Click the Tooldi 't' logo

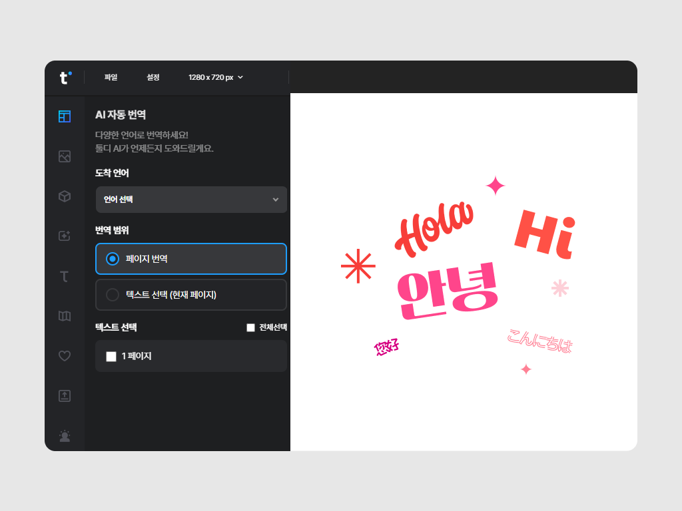click(65, 77)
